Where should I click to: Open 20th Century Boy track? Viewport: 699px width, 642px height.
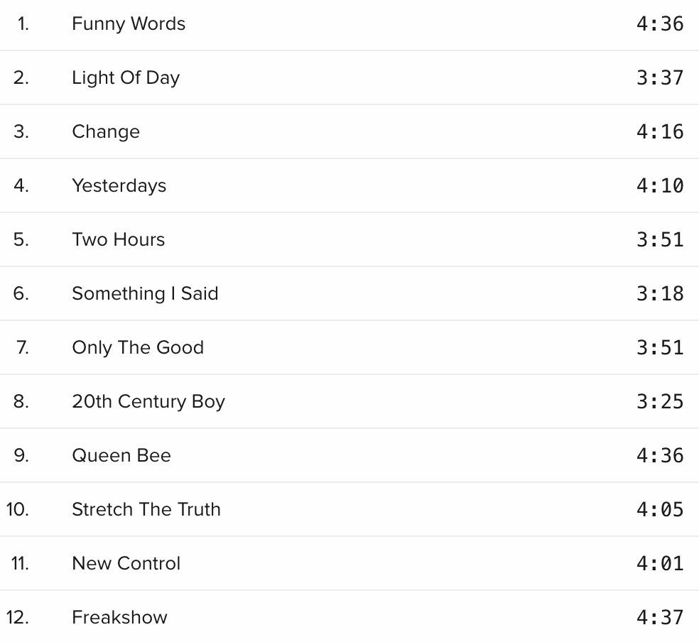148,401
